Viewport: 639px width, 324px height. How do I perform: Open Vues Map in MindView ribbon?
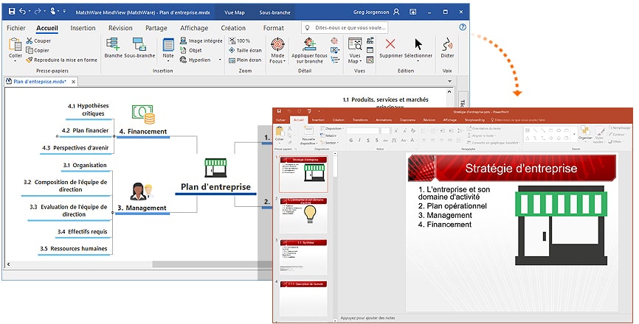click(354, 50)
